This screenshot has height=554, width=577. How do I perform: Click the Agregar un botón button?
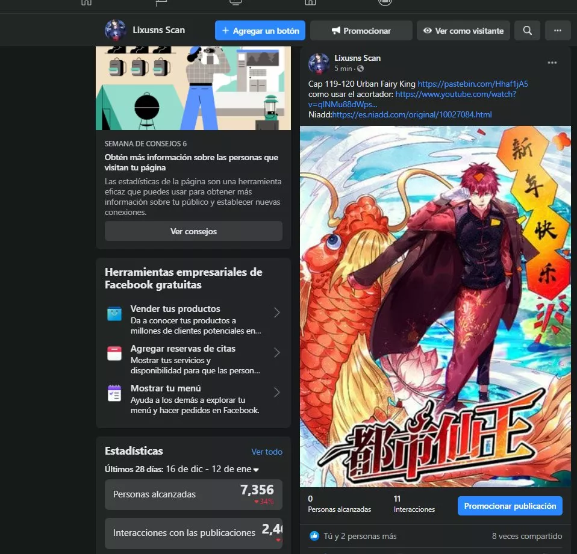[x=260, y=31]
